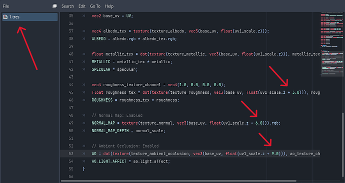Click 'texture_albedo' on line 37
This screenshot has height=183, width=345.
pos(168,31)
